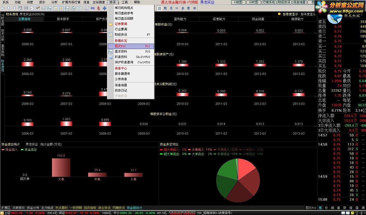Select the 技术分析 left sidebar tab
This screenshot has width=366, height=215.
3,35
